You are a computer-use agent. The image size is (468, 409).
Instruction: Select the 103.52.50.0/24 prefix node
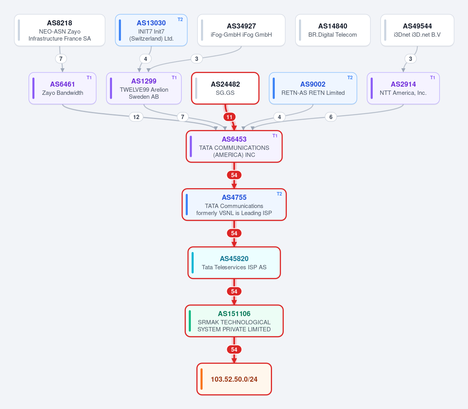click(234, 379)
